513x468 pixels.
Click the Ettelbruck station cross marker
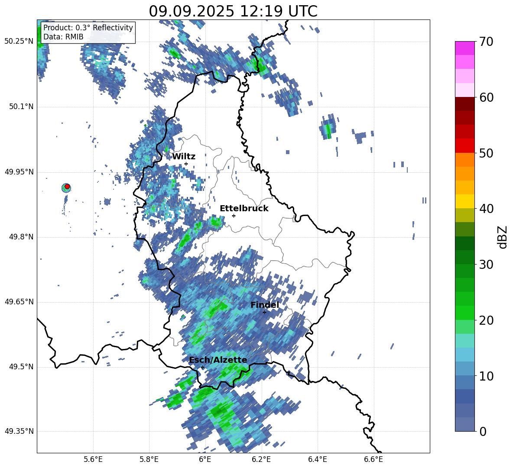pos(234,216)
